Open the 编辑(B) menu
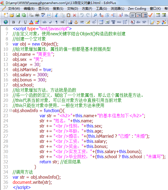The width and height of the screenshot is (168, 190). pos(29,9)
